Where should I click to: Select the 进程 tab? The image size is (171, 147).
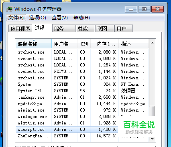point(42,28)
